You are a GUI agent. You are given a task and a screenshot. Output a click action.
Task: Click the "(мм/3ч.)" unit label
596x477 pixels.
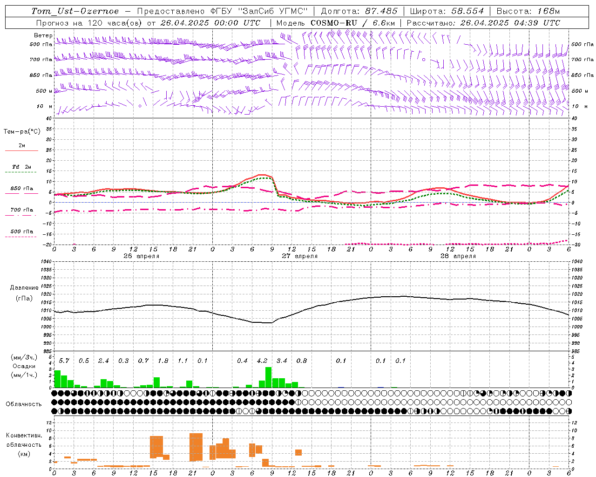24,358
